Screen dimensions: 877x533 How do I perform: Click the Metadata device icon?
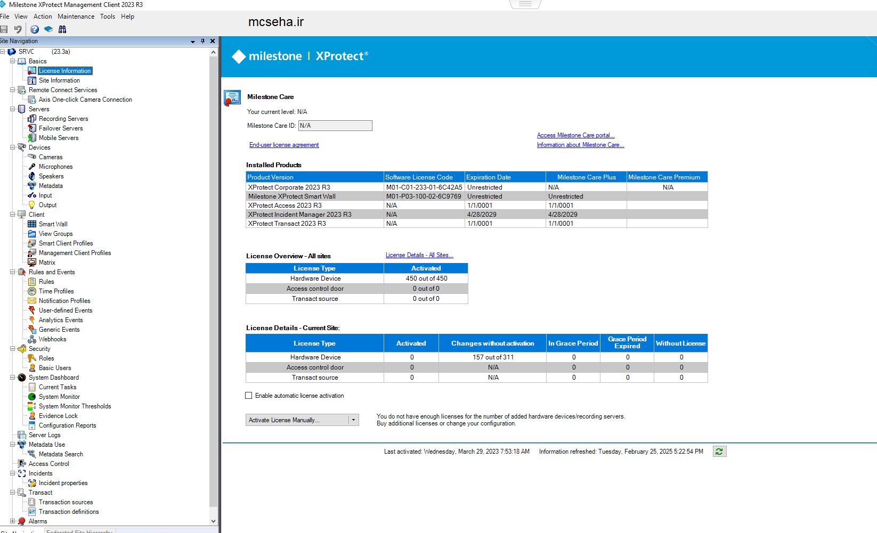pyautogui.click(x=32, y=186)
